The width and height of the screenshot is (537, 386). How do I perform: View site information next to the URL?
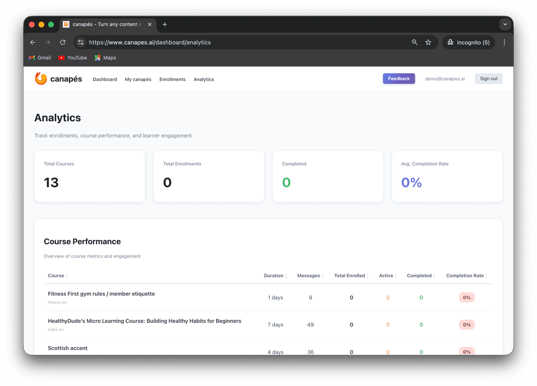(80, 42)
